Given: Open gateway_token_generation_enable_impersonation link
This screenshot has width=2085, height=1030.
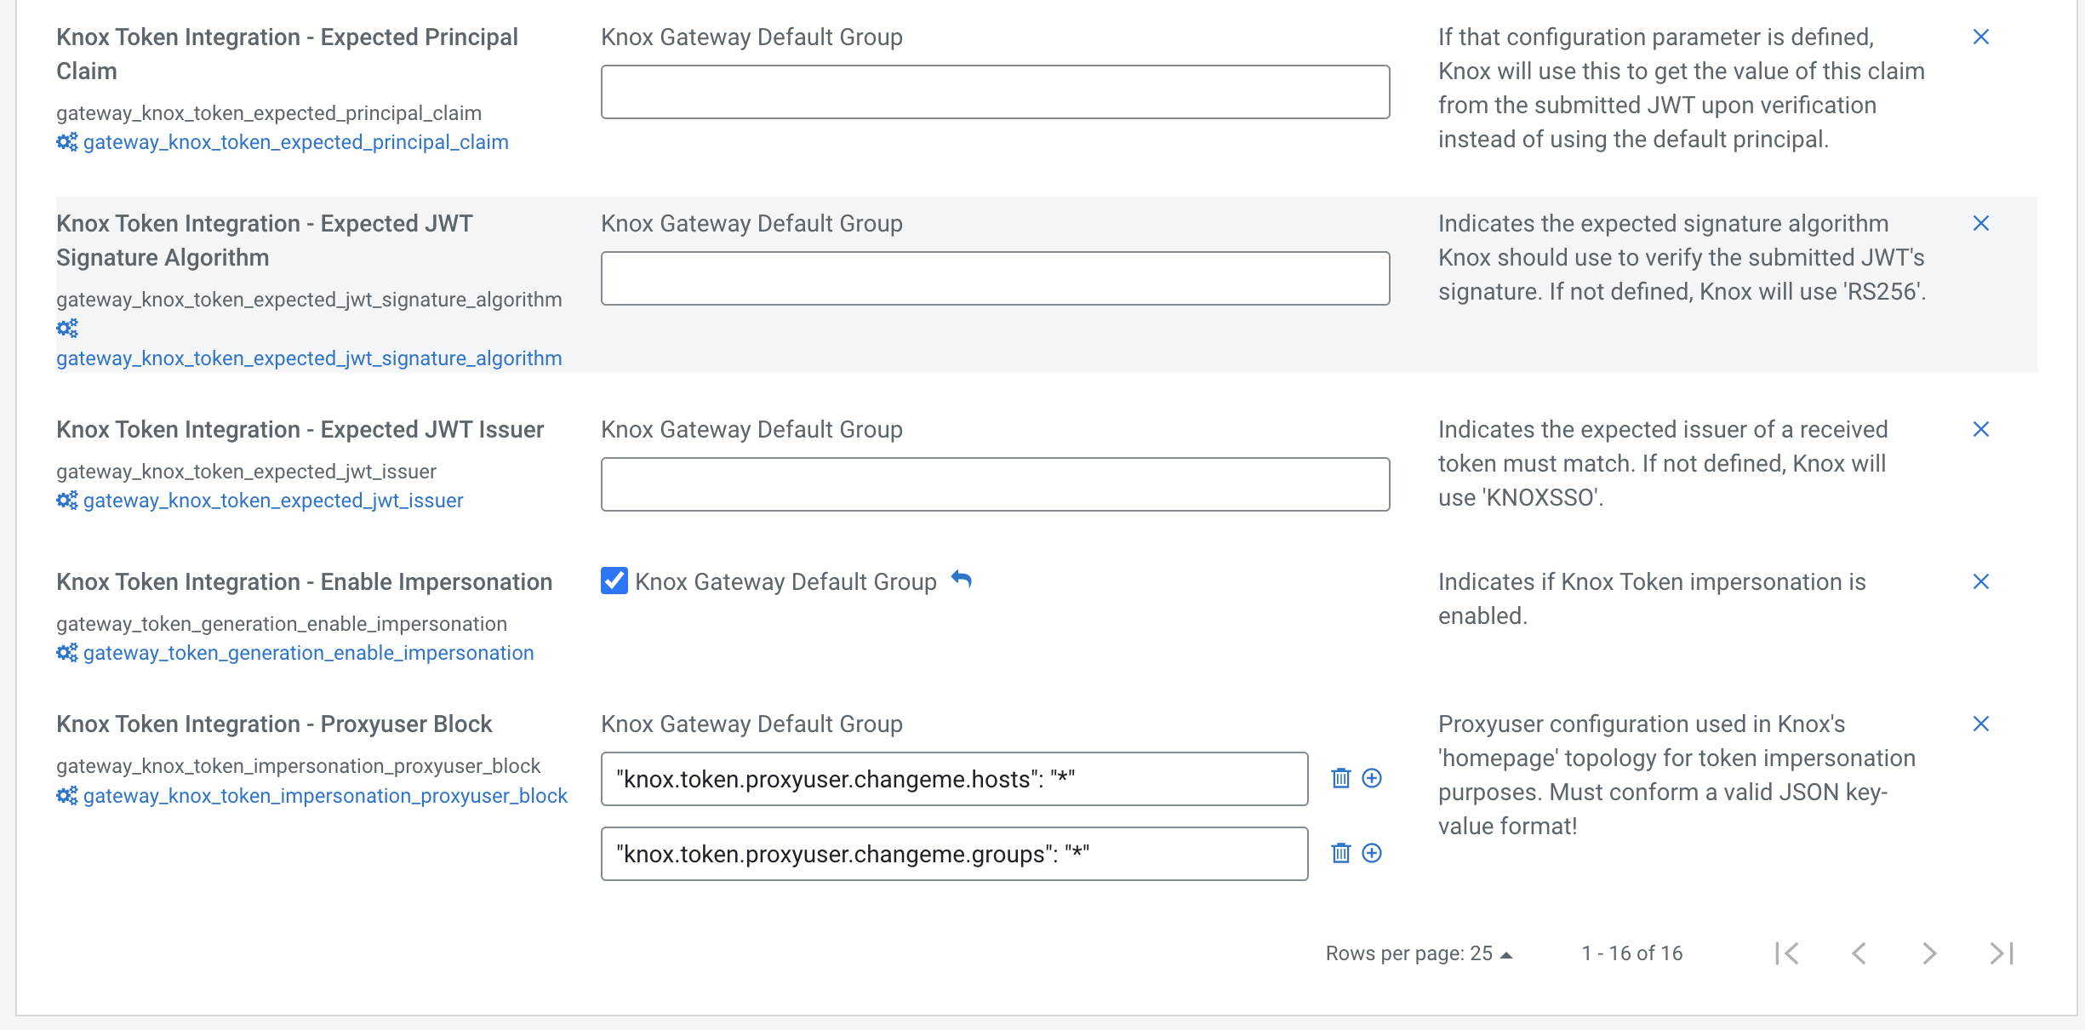Looking at the screenshot, I should 308,653.
